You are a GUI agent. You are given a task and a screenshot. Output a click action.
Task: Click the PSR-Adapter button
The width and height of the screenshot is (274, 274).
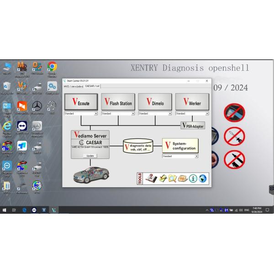pyautogui.click(x=193, y=126)
